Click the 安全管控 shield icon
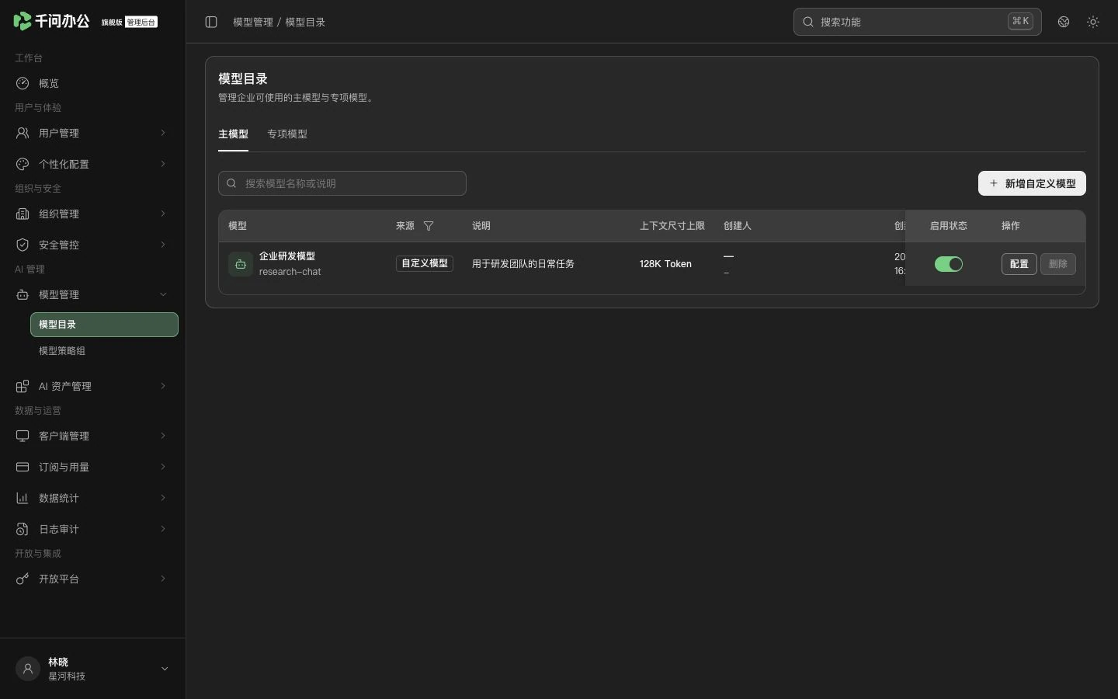This screenshot has width=1118, height=699. click(x=23, y=245)
